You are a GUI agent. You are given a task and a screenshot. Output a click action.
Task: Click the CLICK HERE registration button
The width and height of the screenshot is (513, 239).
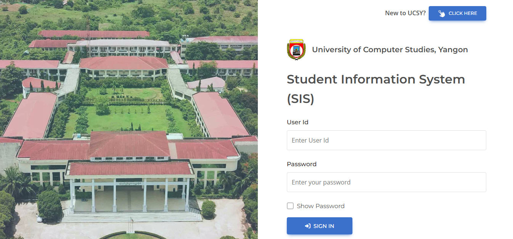tap(457, 13)
